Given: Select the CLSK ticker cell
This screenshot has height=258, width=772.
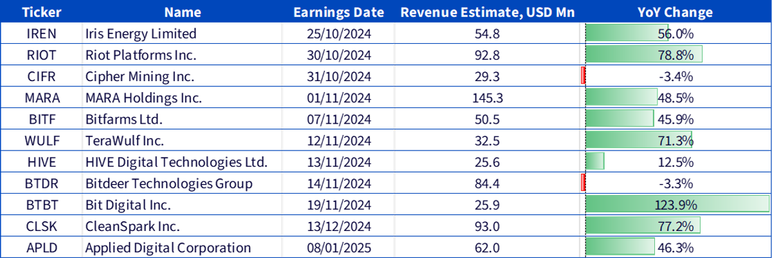Looking at the screenshot, I should click(x=41, y=226).
